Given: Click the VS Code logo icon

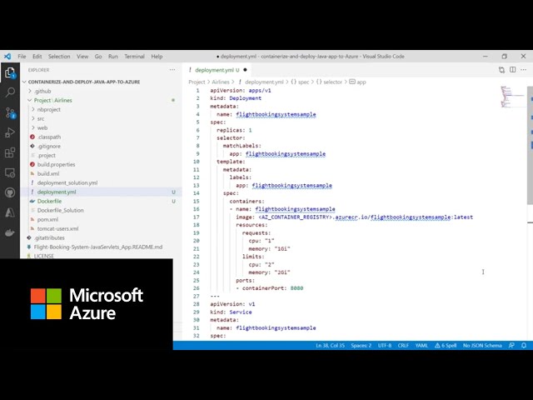Looking at the screenshot, I should tap(7, 57).
